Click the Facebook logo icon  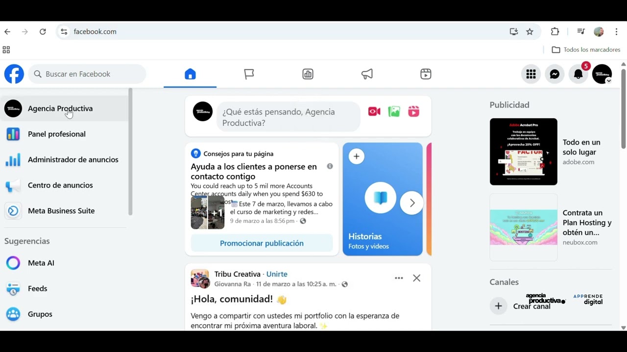14,74
